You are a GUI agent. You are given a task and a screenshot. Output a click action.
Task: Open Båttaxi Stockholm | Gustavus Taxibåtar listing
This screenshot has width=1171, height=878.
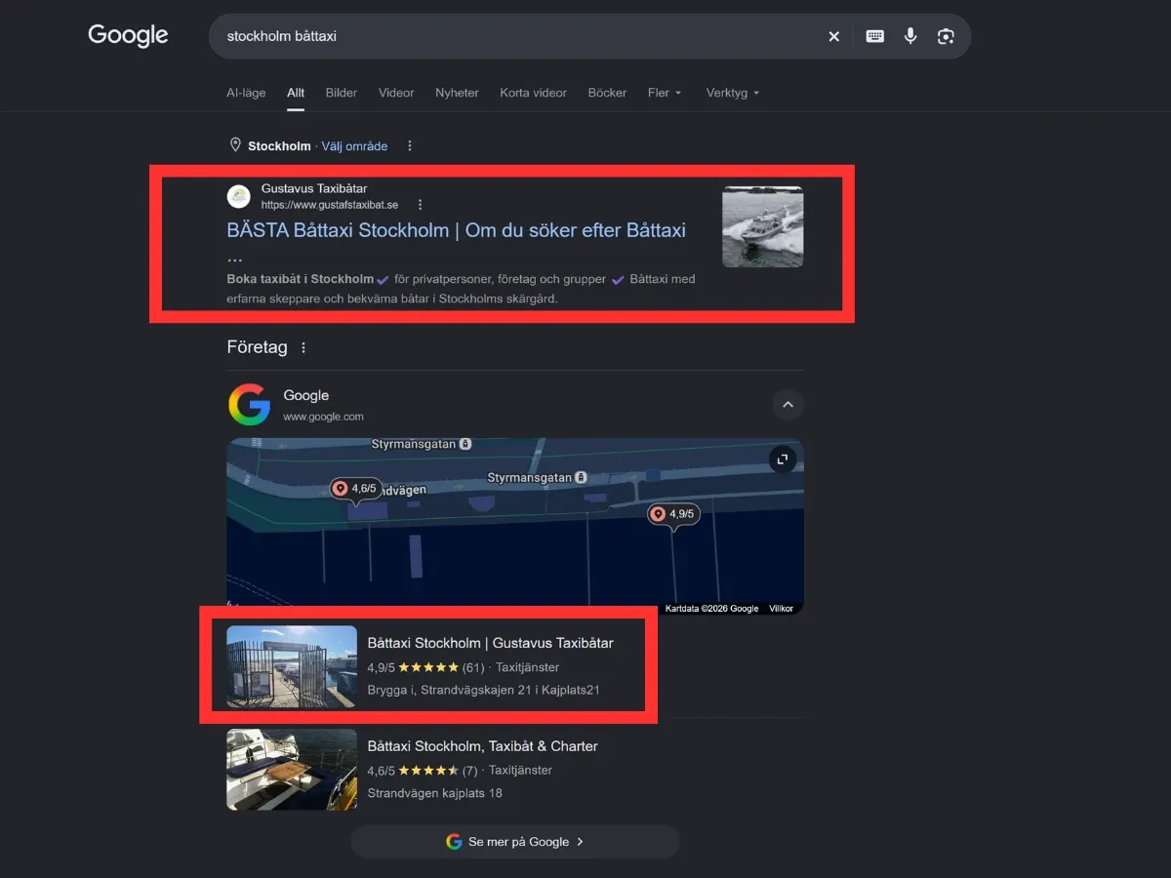click(x=491, y=643)
